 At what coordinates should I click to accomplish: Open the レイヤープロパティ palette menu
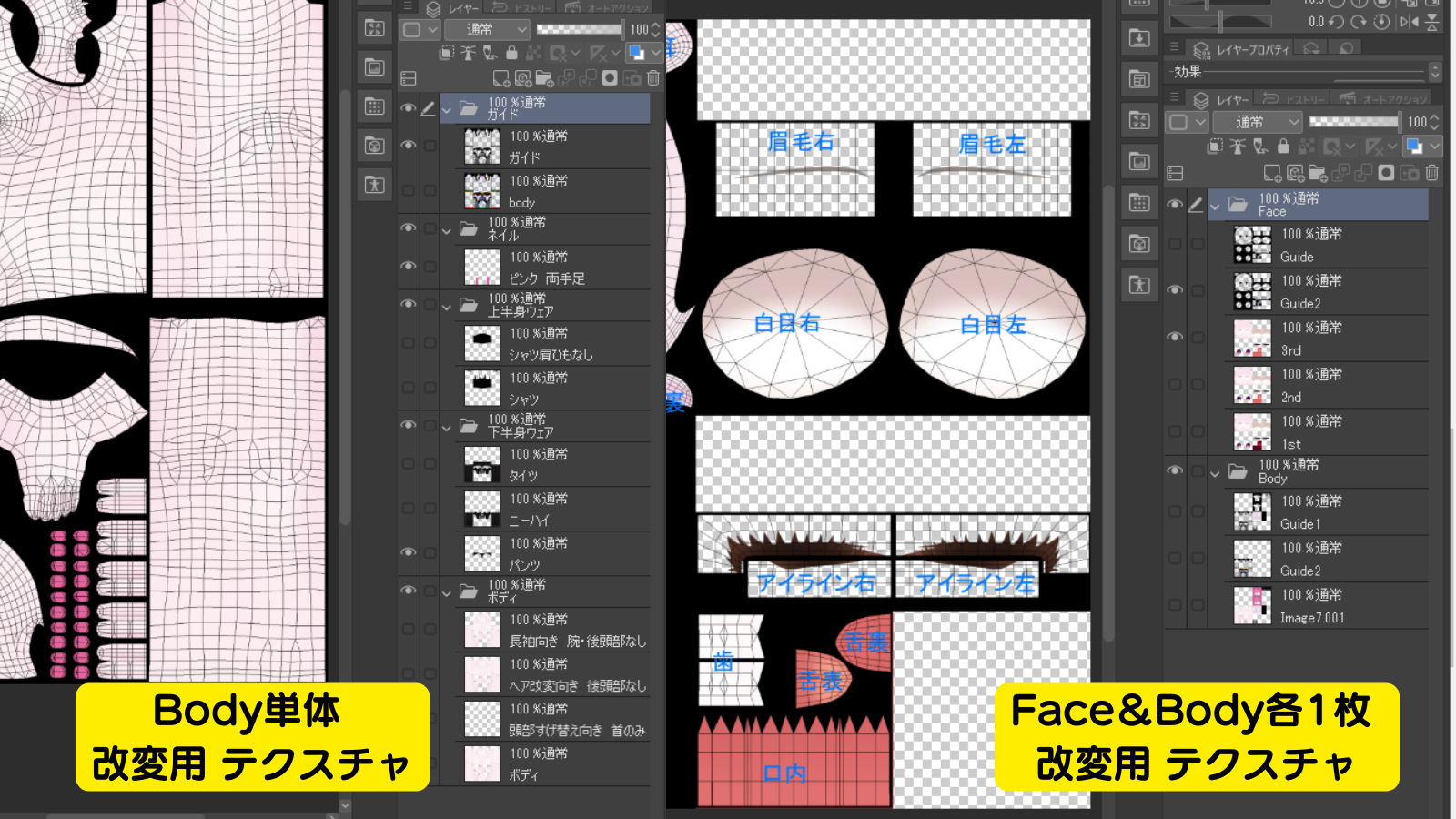click(1174, 47)
